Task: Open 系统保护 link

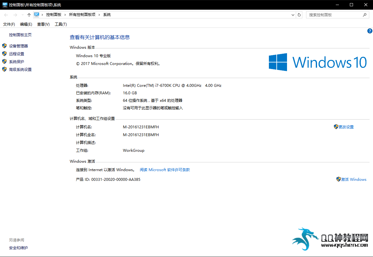Action: click(x=17, y=62)
